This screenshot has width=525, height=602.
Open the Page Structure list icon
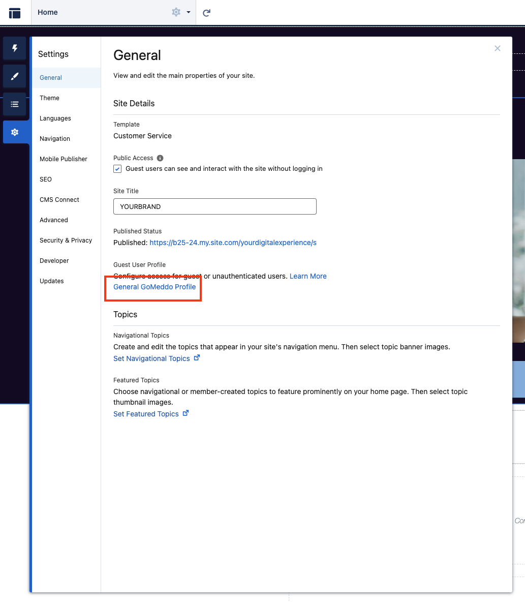tap(14, 104)
